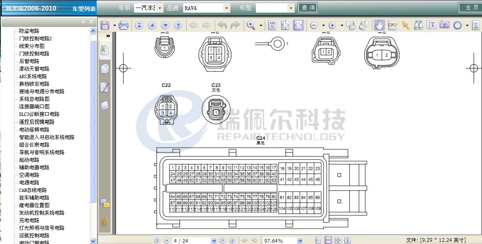Select the hand pan tool
This screenshot has height=244, width=482.
[379, 25]
